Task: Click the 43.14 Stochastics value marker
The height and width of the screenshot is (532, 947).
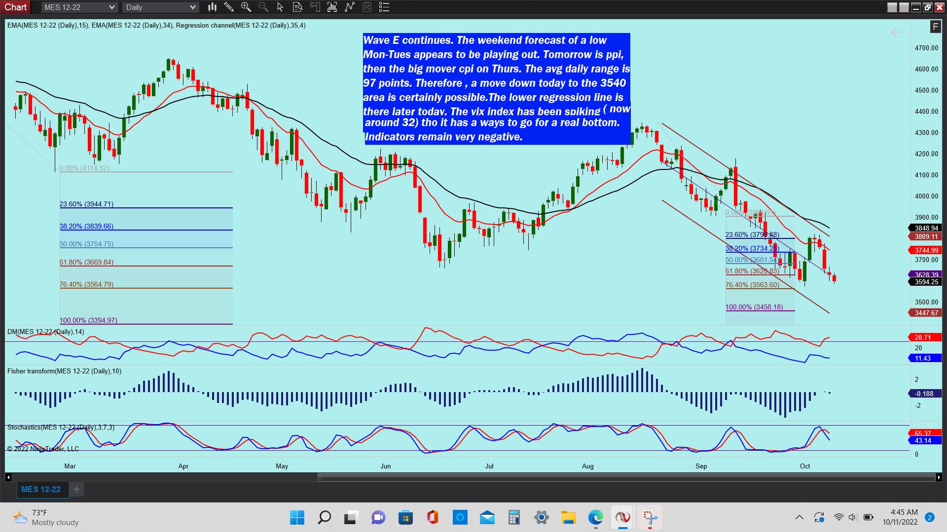Action: [x=925, y=440]
